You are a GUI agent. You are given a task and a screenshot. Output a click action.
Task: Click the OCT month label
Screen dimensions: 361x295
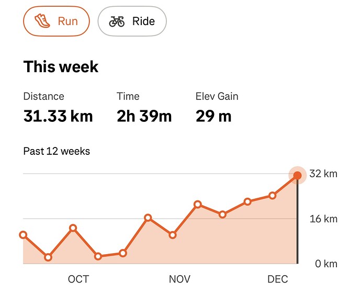tap(78, 279)
